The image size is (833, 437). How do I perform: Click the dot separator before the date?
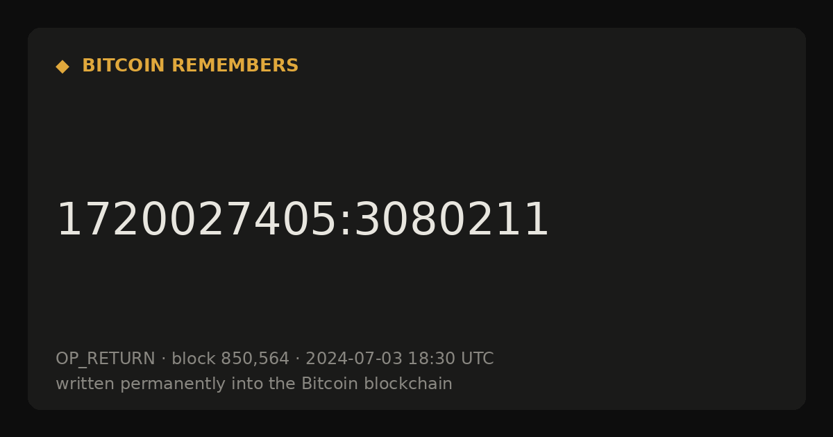coord(298,359)
